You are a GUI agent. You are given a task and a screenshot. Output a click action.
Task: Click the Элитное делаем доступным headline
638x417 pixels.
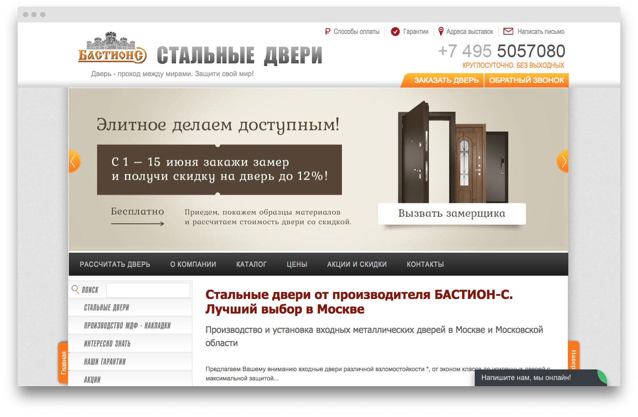(218, 125)
